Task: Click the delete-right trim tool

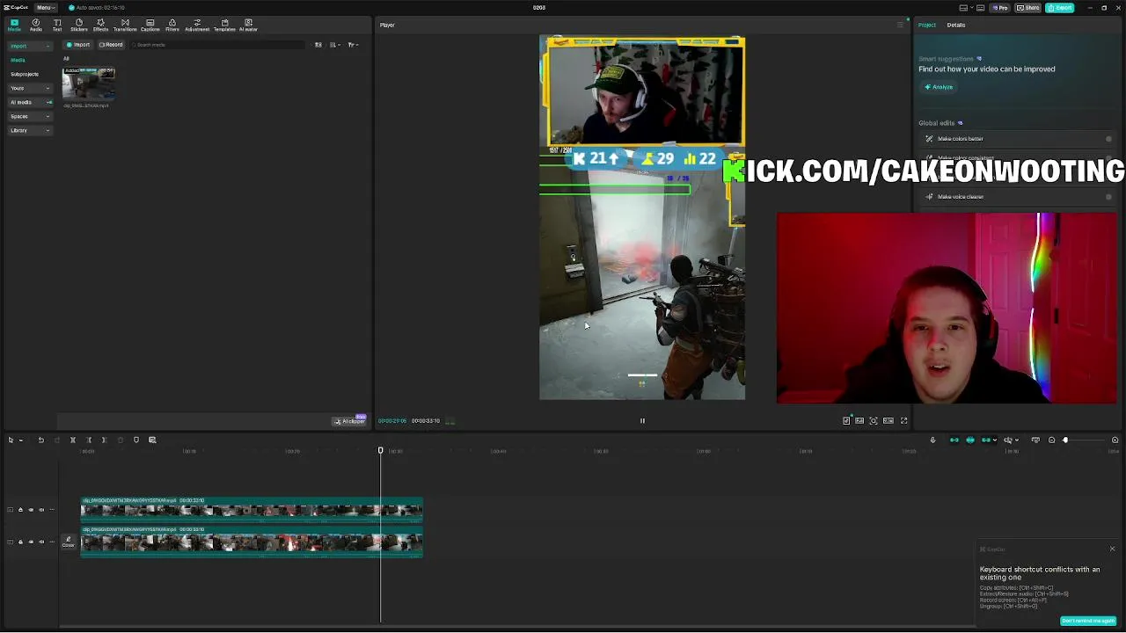Action: click(104, 440)
